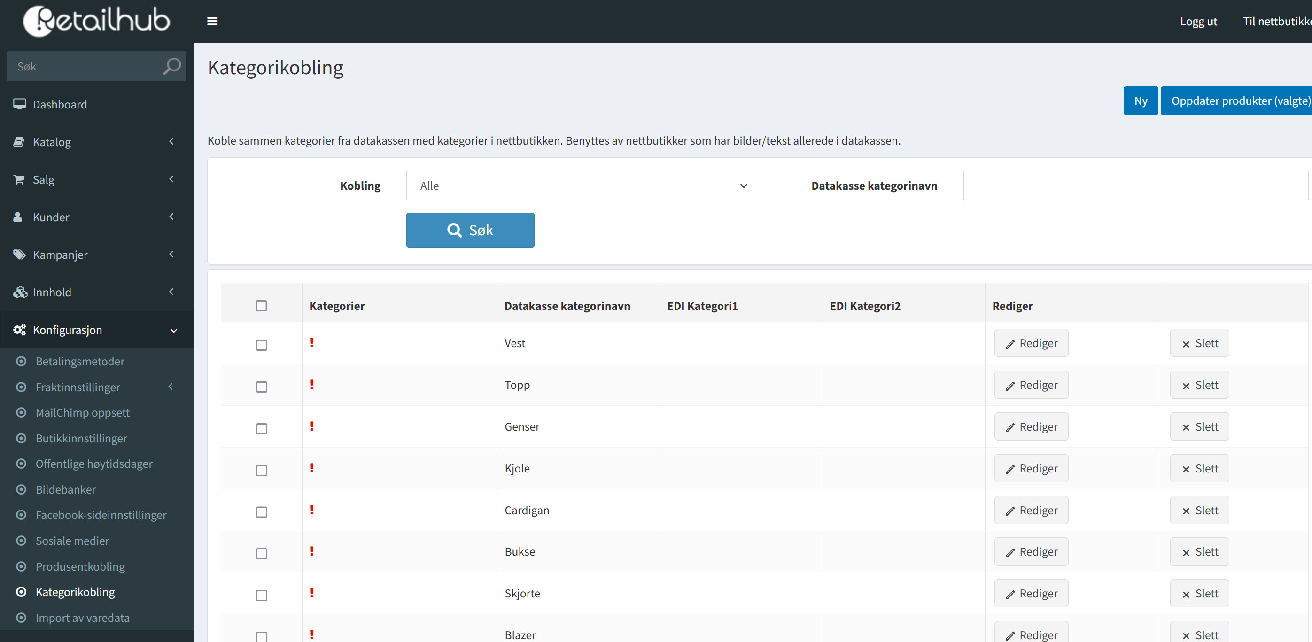Click the Dashboard monitor icon
Image resolution: width=1312 pixels, height=642 pixels.
[19, 104]
